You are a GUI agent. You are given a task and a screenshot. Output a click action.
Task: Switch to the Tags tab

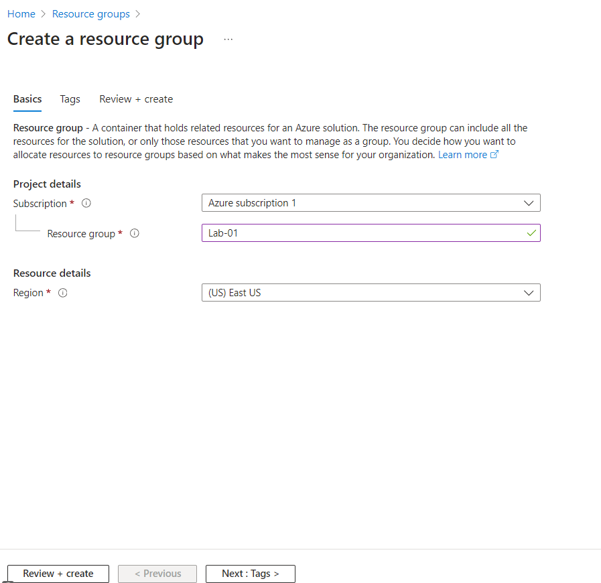70,99
